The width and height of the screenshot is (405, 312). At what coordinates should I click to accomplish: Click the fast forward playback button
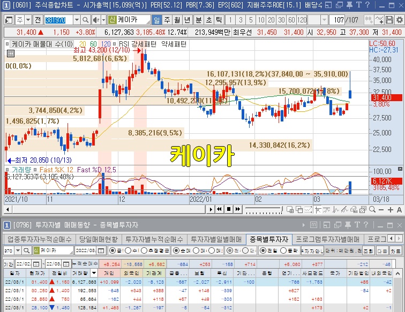(x=238, y=209)
